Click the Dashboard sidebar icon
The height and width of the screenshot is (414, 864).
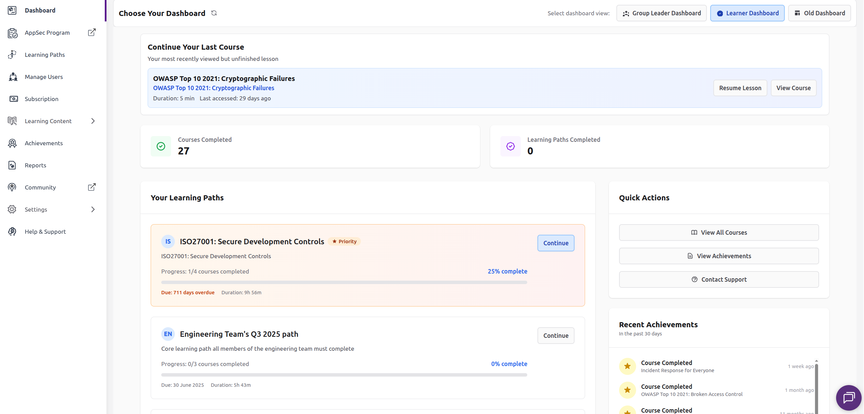point(12,10)
